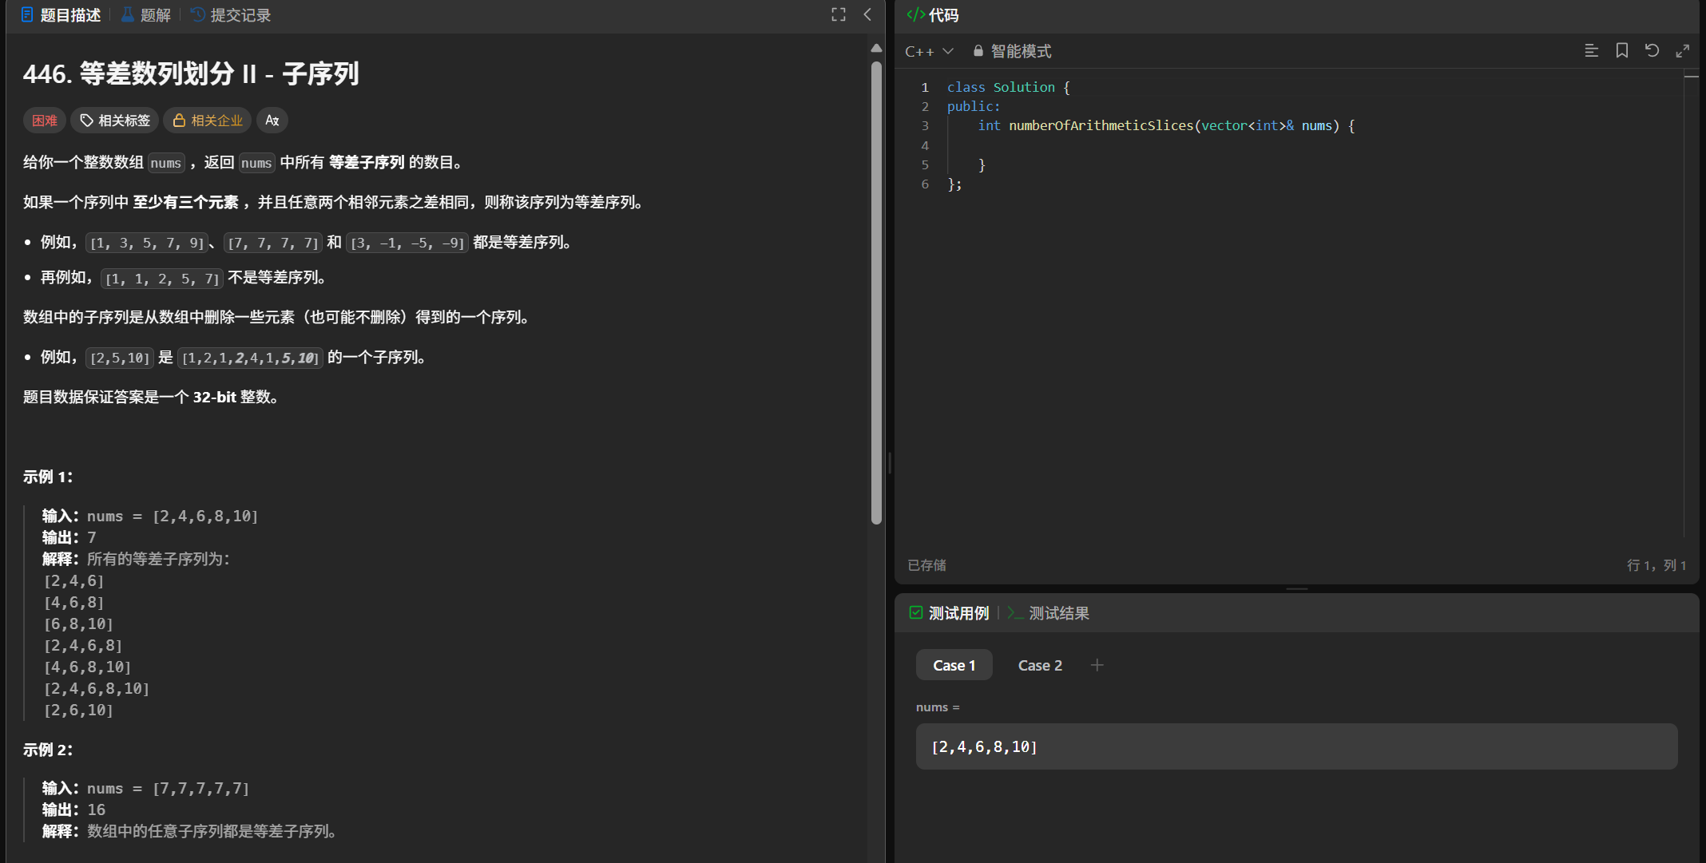Expand the code editor to fullscreen

[1682, 50]
